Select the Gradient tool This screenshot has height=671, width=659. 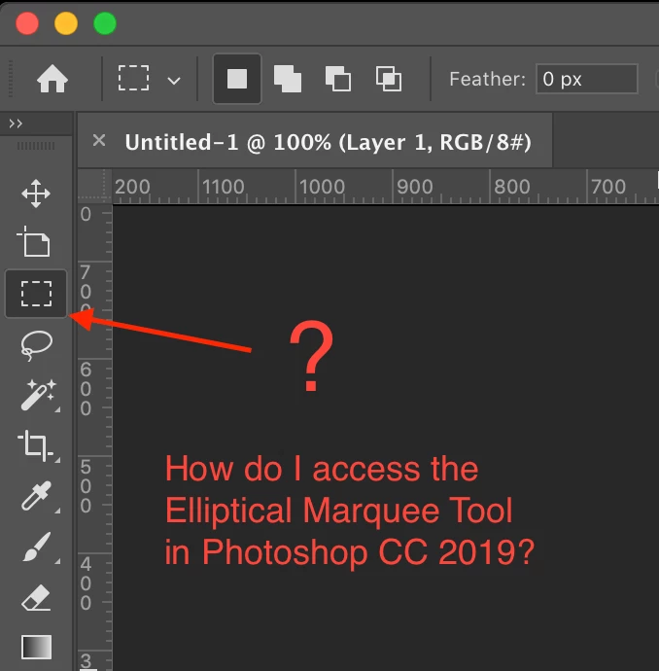(36, 647)
